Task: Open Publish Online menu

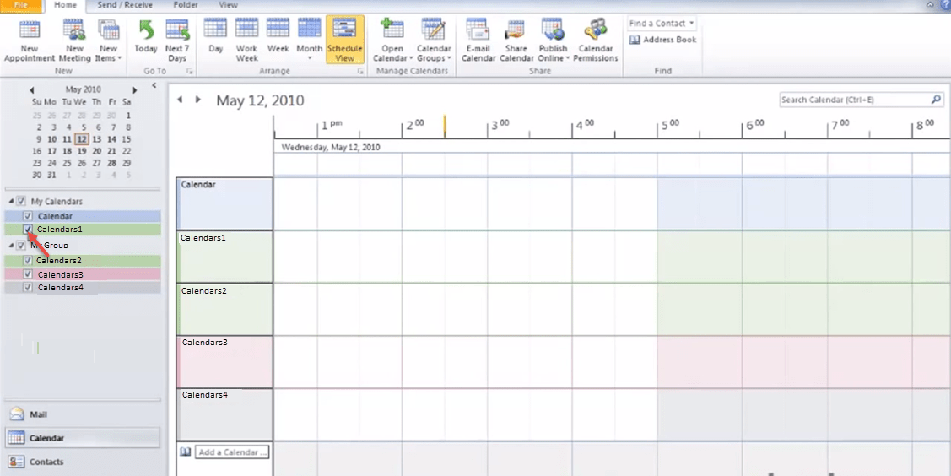Action: [x=554, y=40]
